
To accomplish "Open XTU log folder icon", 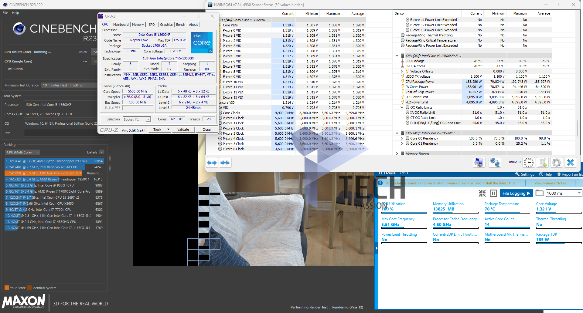I will [539, 193].
